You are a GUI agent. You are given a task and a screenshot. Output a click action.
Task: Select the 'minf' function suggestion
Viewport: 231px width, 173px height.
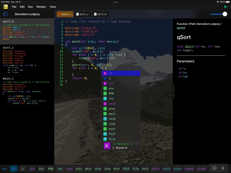coord(121,129)
